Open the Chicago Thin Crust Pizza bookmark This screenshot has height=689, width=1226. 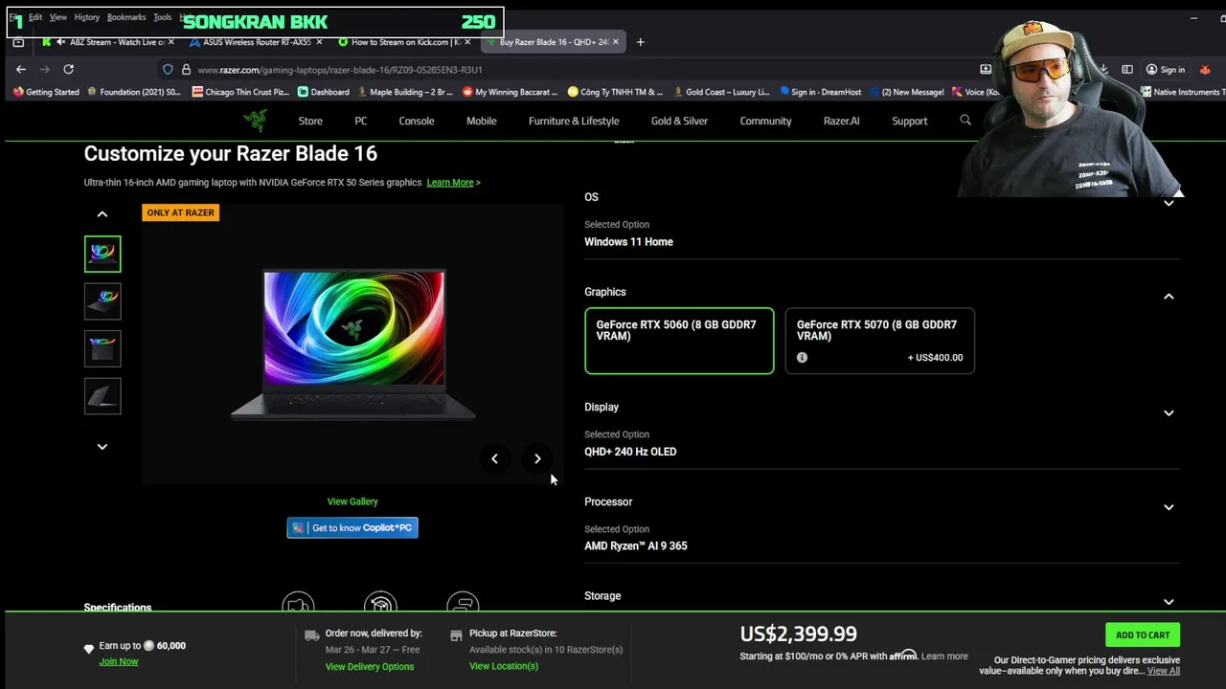pos(240,92)
